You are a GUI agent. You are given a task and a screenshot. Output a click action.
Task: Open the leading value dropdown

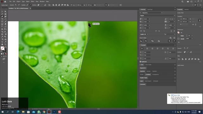click(174, 19)
